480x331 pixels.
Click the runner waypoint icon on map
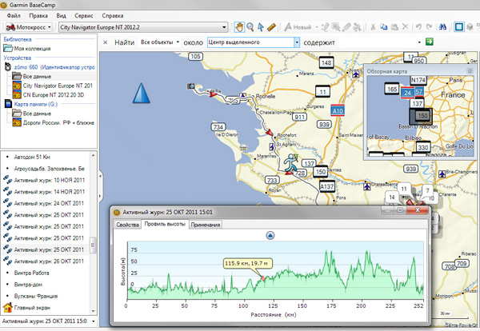tap(290, 164)
